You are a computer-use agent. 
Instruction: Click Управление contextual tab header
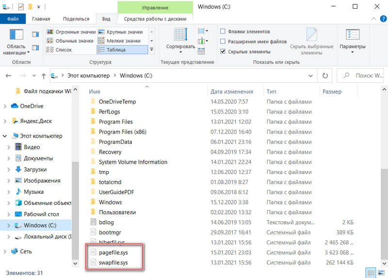click(x=155, y=7)
